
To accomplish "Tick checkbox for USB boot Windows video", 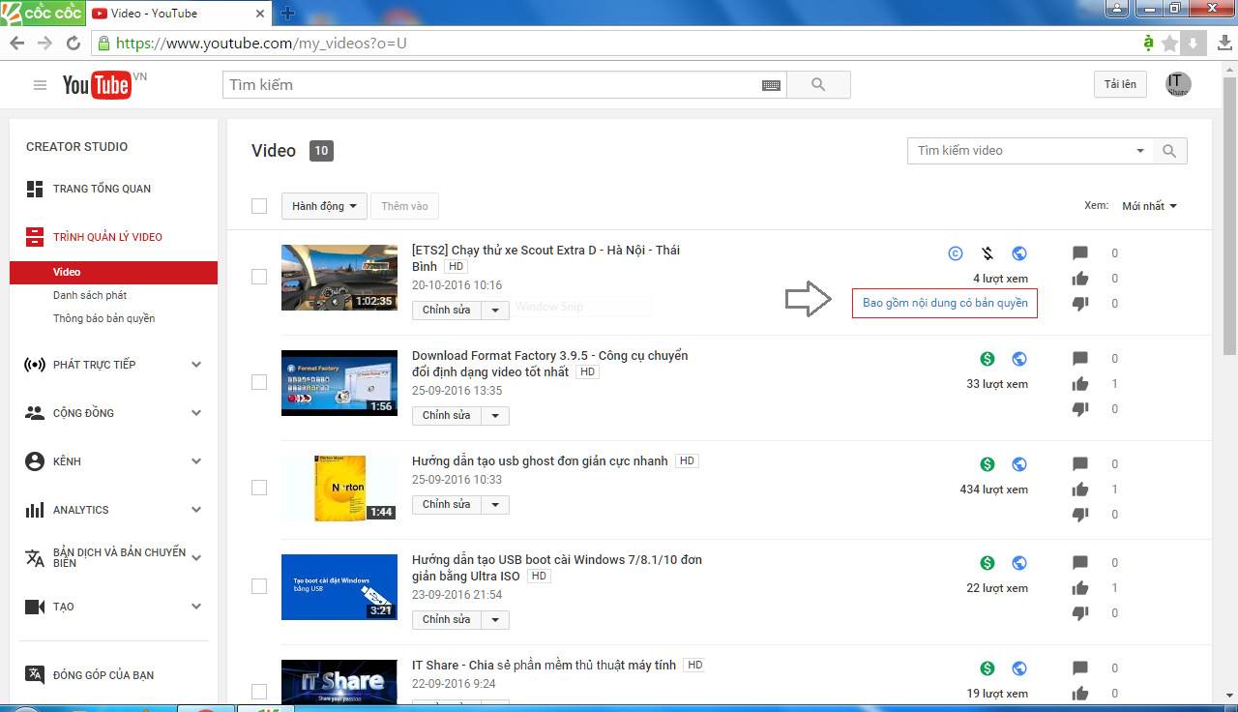I will [x=259, y=586].
